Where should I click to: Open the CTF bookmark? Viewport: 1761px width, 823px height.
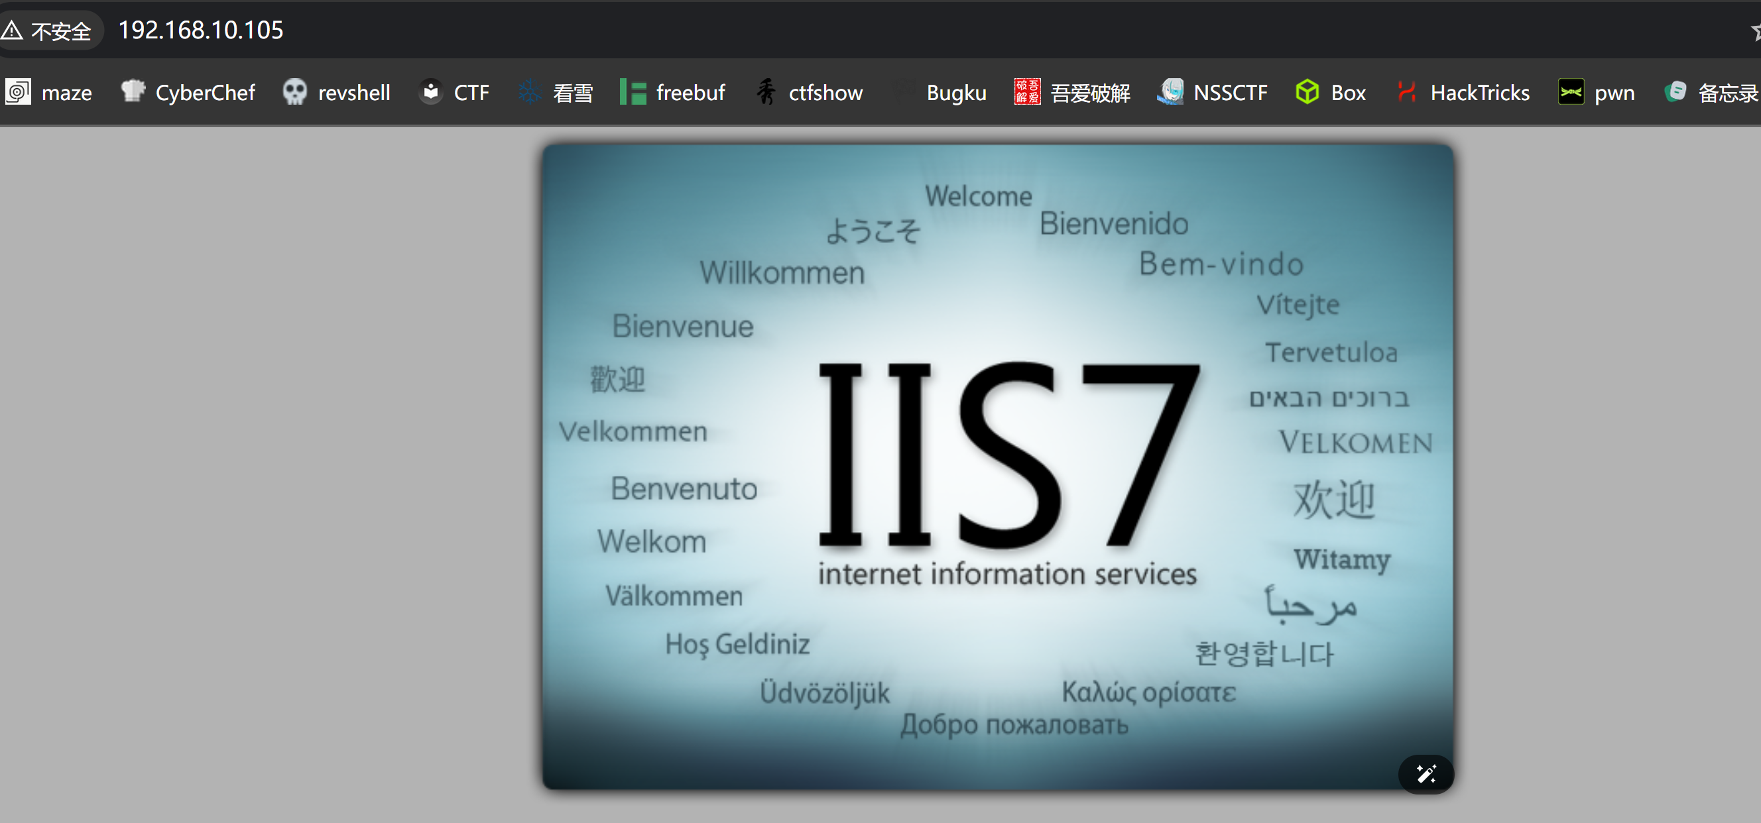[455, 91]
